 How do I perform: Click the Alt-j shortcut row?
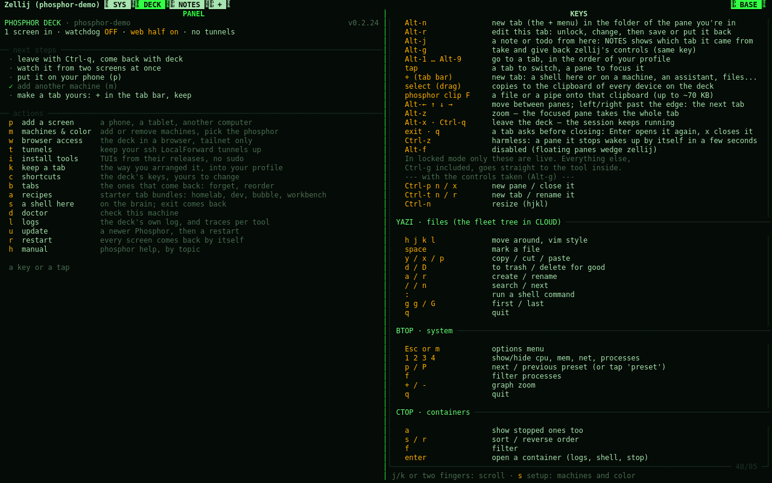pyautogui.click(x=579, y=41)
